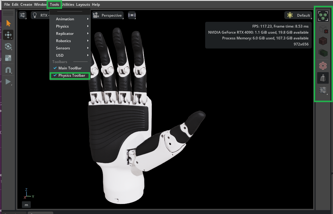Click the audio speaker icon in the viewport
This screenshot has width=333, height=214.
point(132,15)
